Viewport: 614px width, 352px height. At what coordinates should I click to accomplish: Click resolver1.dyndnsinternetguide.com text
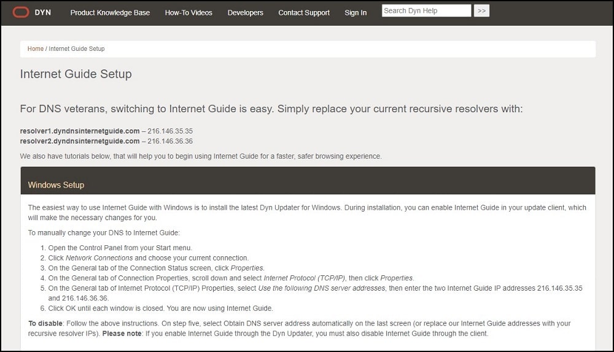click(80, 131)
